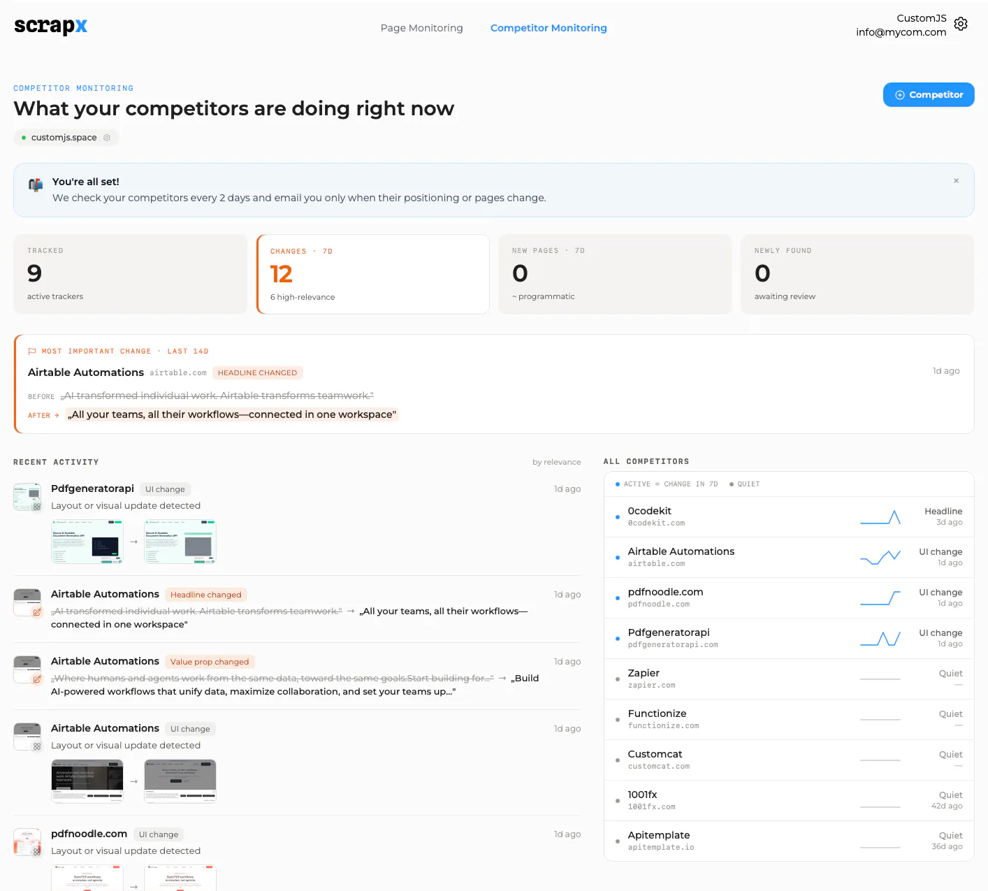
Task: View Pdfgeneratorapi sparkline in All Competitors
Action: pyautogui.click(x=880, y=639)
